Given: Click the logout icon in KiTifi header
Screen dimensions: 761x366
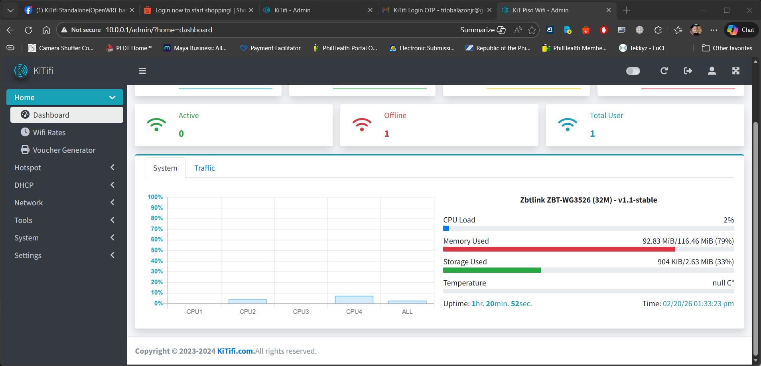Looking at the screenshot, I should (688, 71).
